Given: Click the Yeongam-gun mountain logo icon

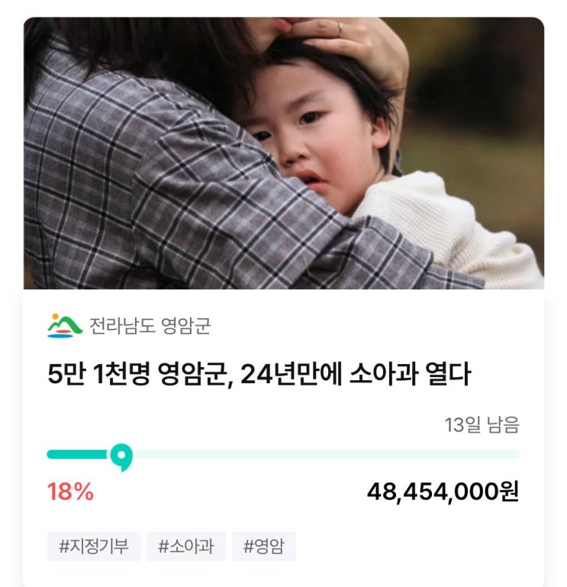Looking at the screenshot, I should 64,326.
